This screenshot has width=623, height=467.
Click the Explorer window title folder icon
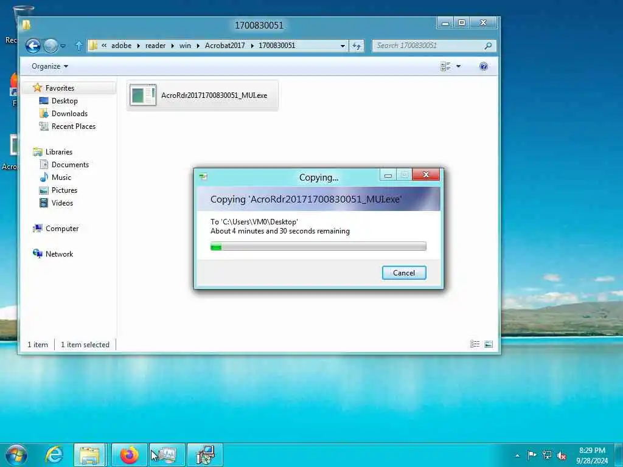26,25
